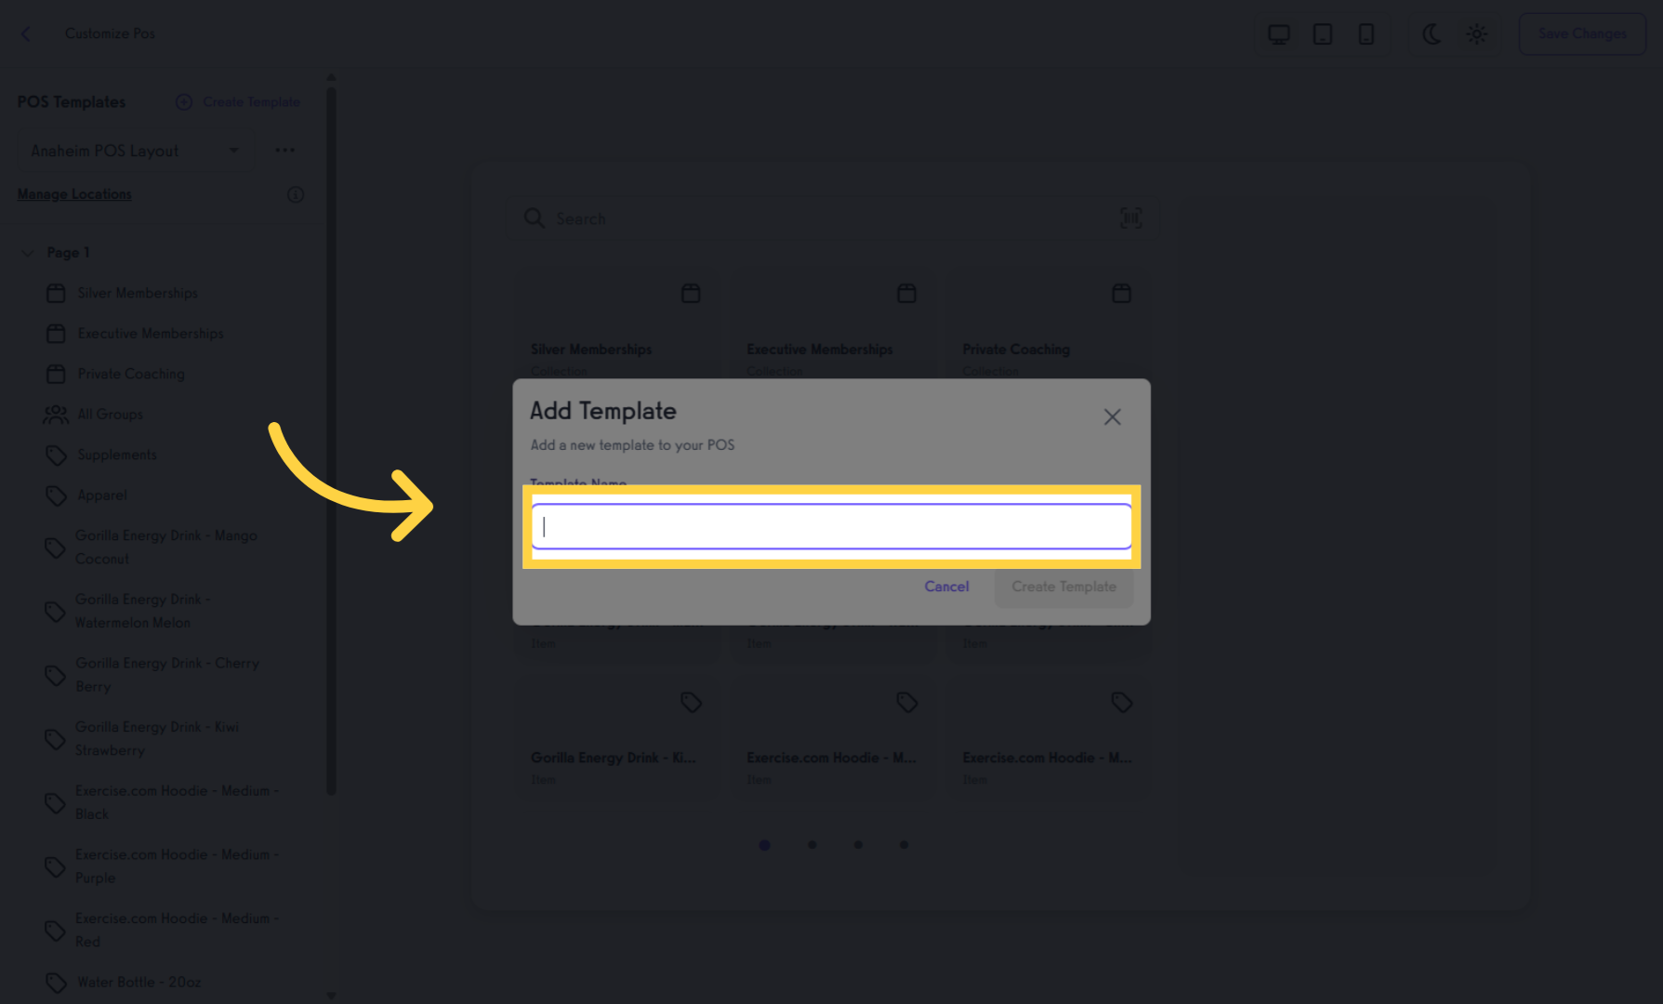This screenshot has height=1004, width=1663.
Task: Enable light mode with sun icon
Action: point(1476,34)
